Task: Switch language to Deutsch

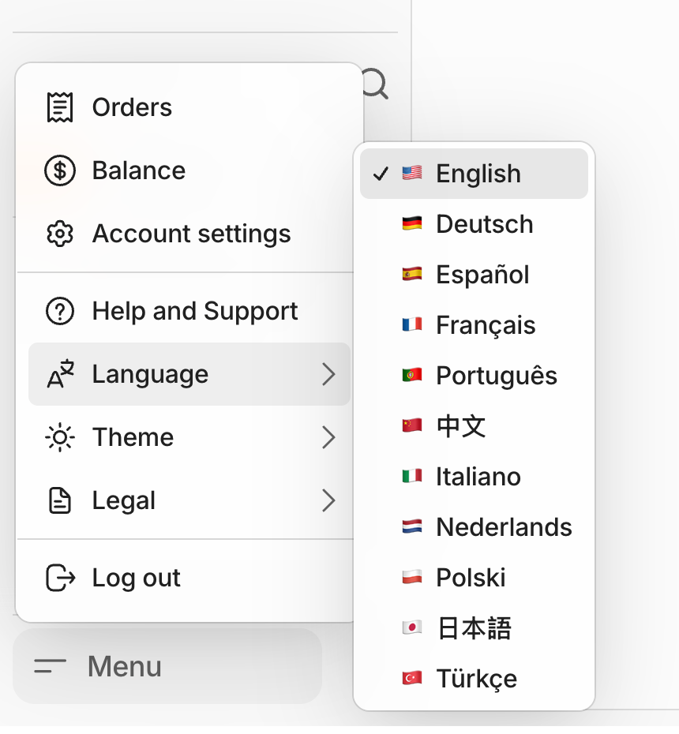Action: [484, 224]
